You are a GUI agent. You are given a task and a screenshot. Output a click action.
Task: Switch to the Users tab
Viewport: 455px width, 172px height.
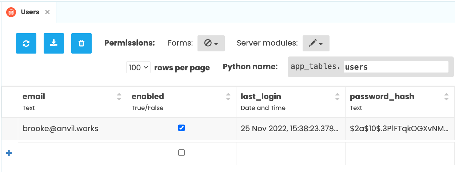tap(30, 12)
